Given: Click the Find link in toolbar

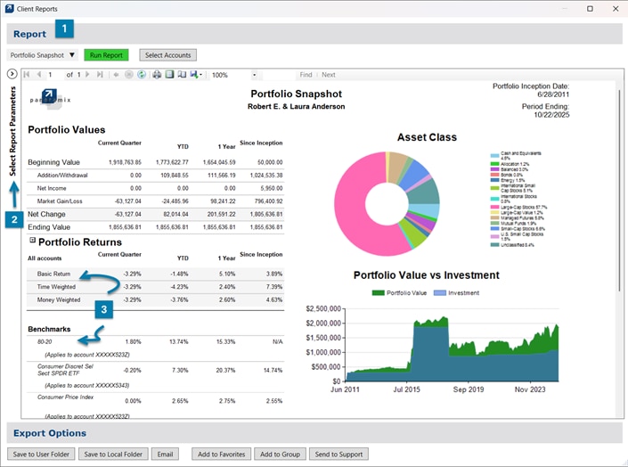Looking at the screenshot, I should pos(306,75).
